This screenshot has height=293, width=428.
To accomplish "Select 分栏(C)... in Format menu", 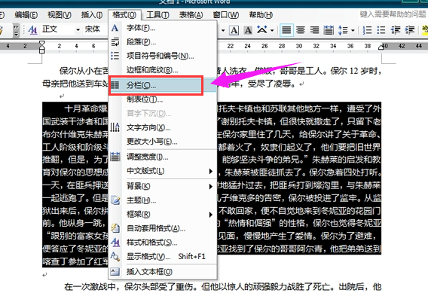I will (x=163, y=85).
